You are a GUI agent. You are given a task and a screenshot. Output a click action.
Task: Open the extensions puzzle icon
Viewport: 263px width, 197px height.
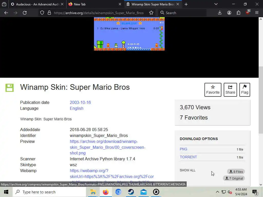point(238,13)
